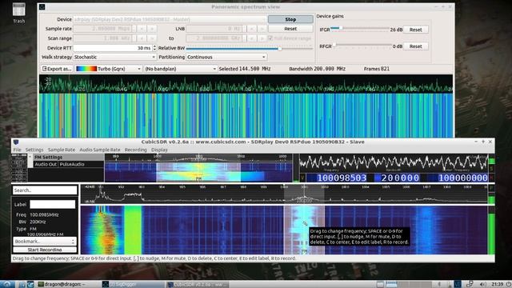Click the highlighted FM demodulator in the waterfall

(304, 230)
